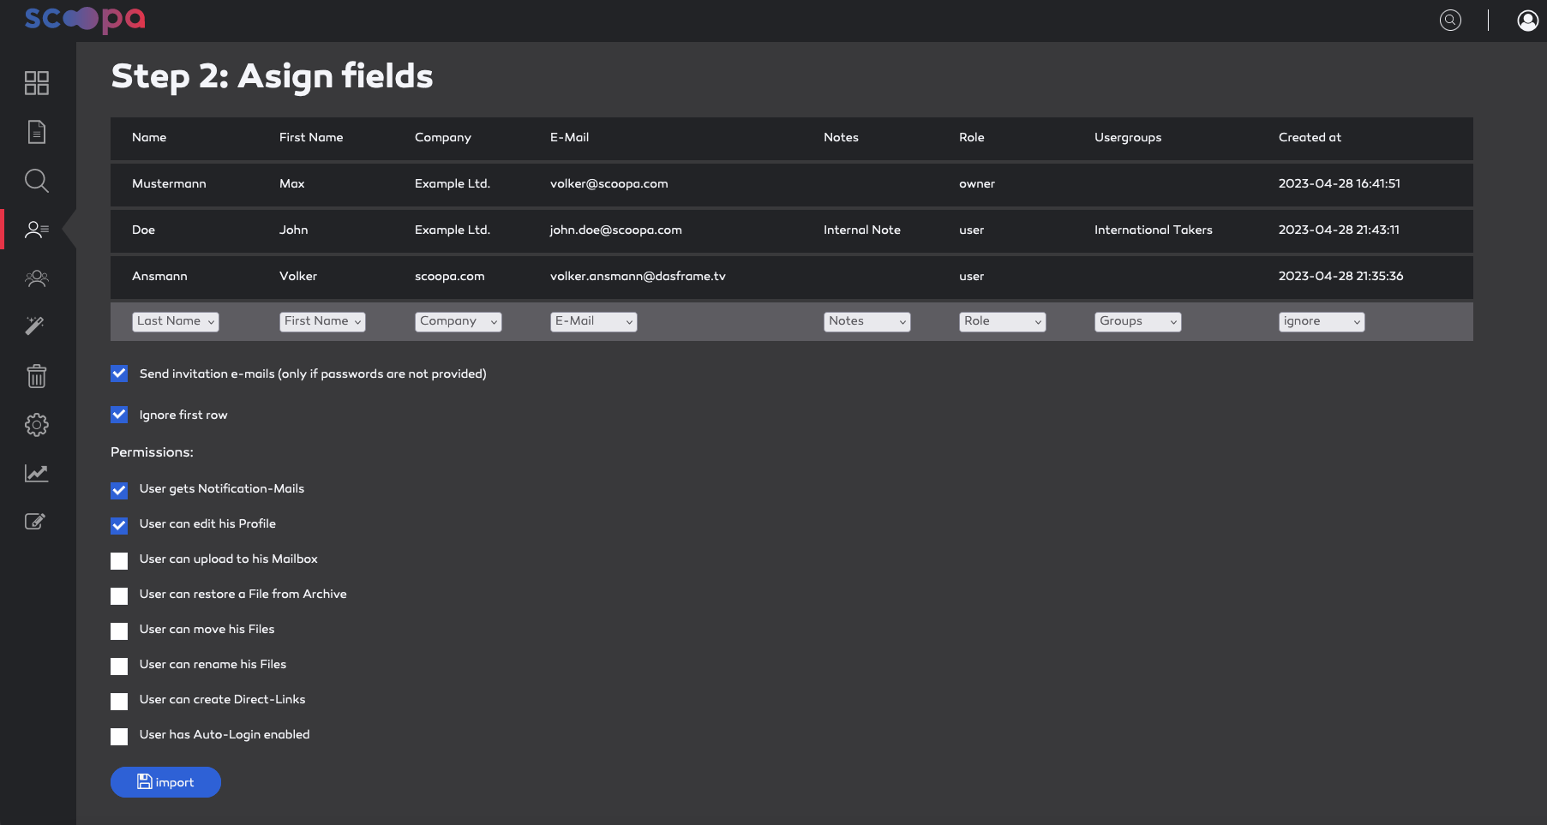Open the magic wand icon in sidebar
The height and width of the screenshot is (825, 1547).
point(35,326)
